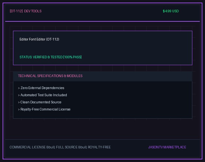This screenshot has width=205, height=162.
Task: Click the arrow before Royalty-Free Commercial License
Action: 19,110
